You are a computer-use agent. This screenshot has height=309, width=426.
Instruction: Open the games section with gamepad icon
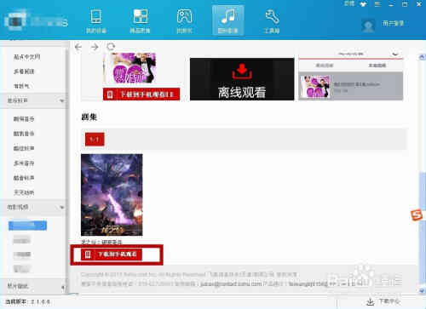184,20
